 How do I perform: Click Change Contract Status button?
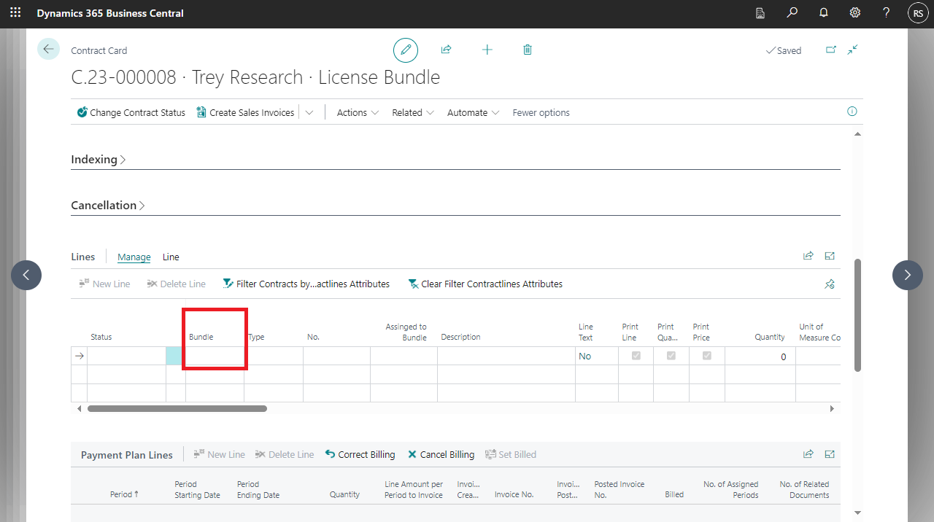pos(131,112)
